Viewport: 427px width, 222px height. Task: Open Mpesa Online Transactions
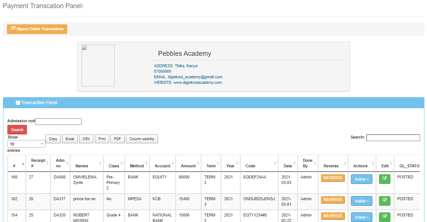click(37, 29)
